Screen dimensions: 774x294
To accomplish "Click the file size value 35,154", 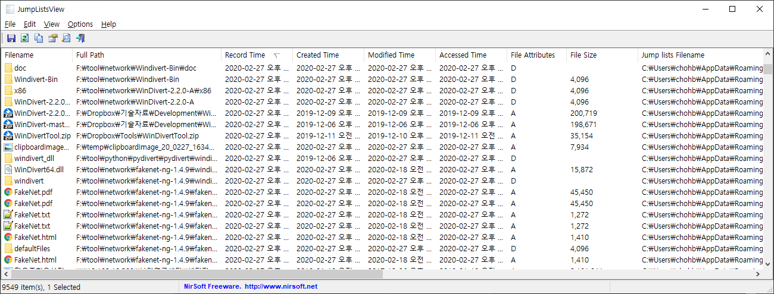I will 582,136.
